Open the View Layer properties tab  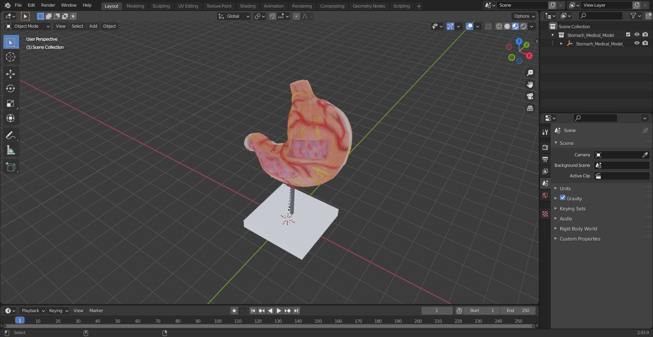pos(545,171)
